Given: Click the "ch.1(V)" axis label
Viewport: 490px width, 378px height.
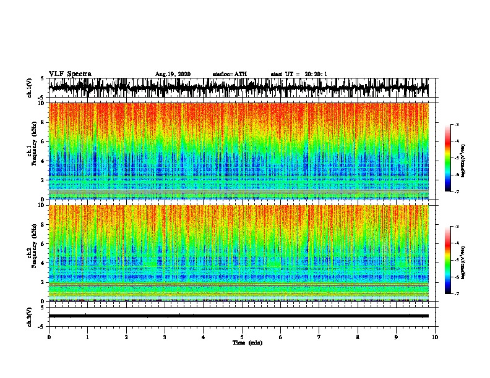Looking at the screenshot, I should (x=30, y=88).
